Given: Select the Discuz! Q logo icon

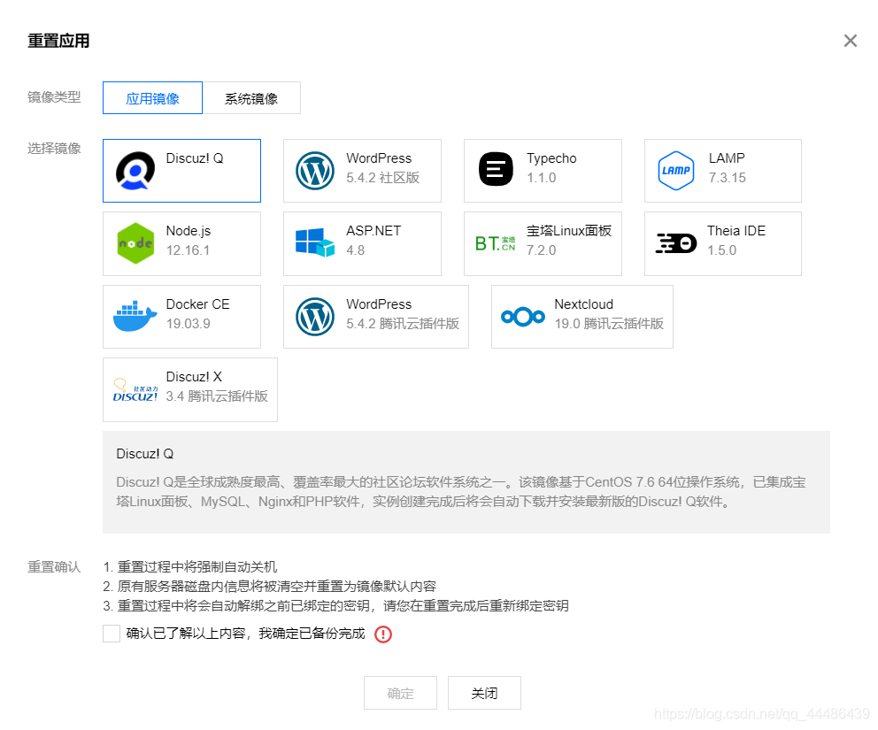Looking at the screenshot, I should click(135, 171).
